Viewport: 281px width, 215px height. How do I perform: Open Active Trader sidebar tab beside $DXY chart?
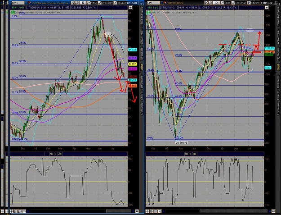pos(142,37)
